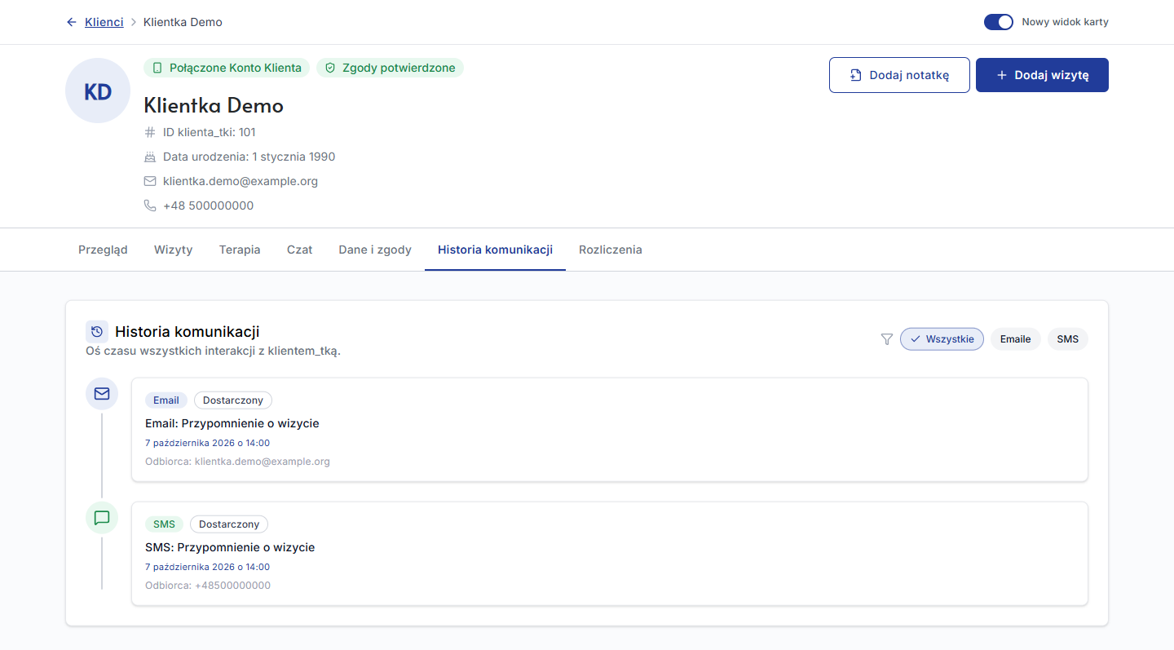This screenshot has height=650, width=1174.
Task: Select the Wszystkie filter chip
Action: (942, 339)
